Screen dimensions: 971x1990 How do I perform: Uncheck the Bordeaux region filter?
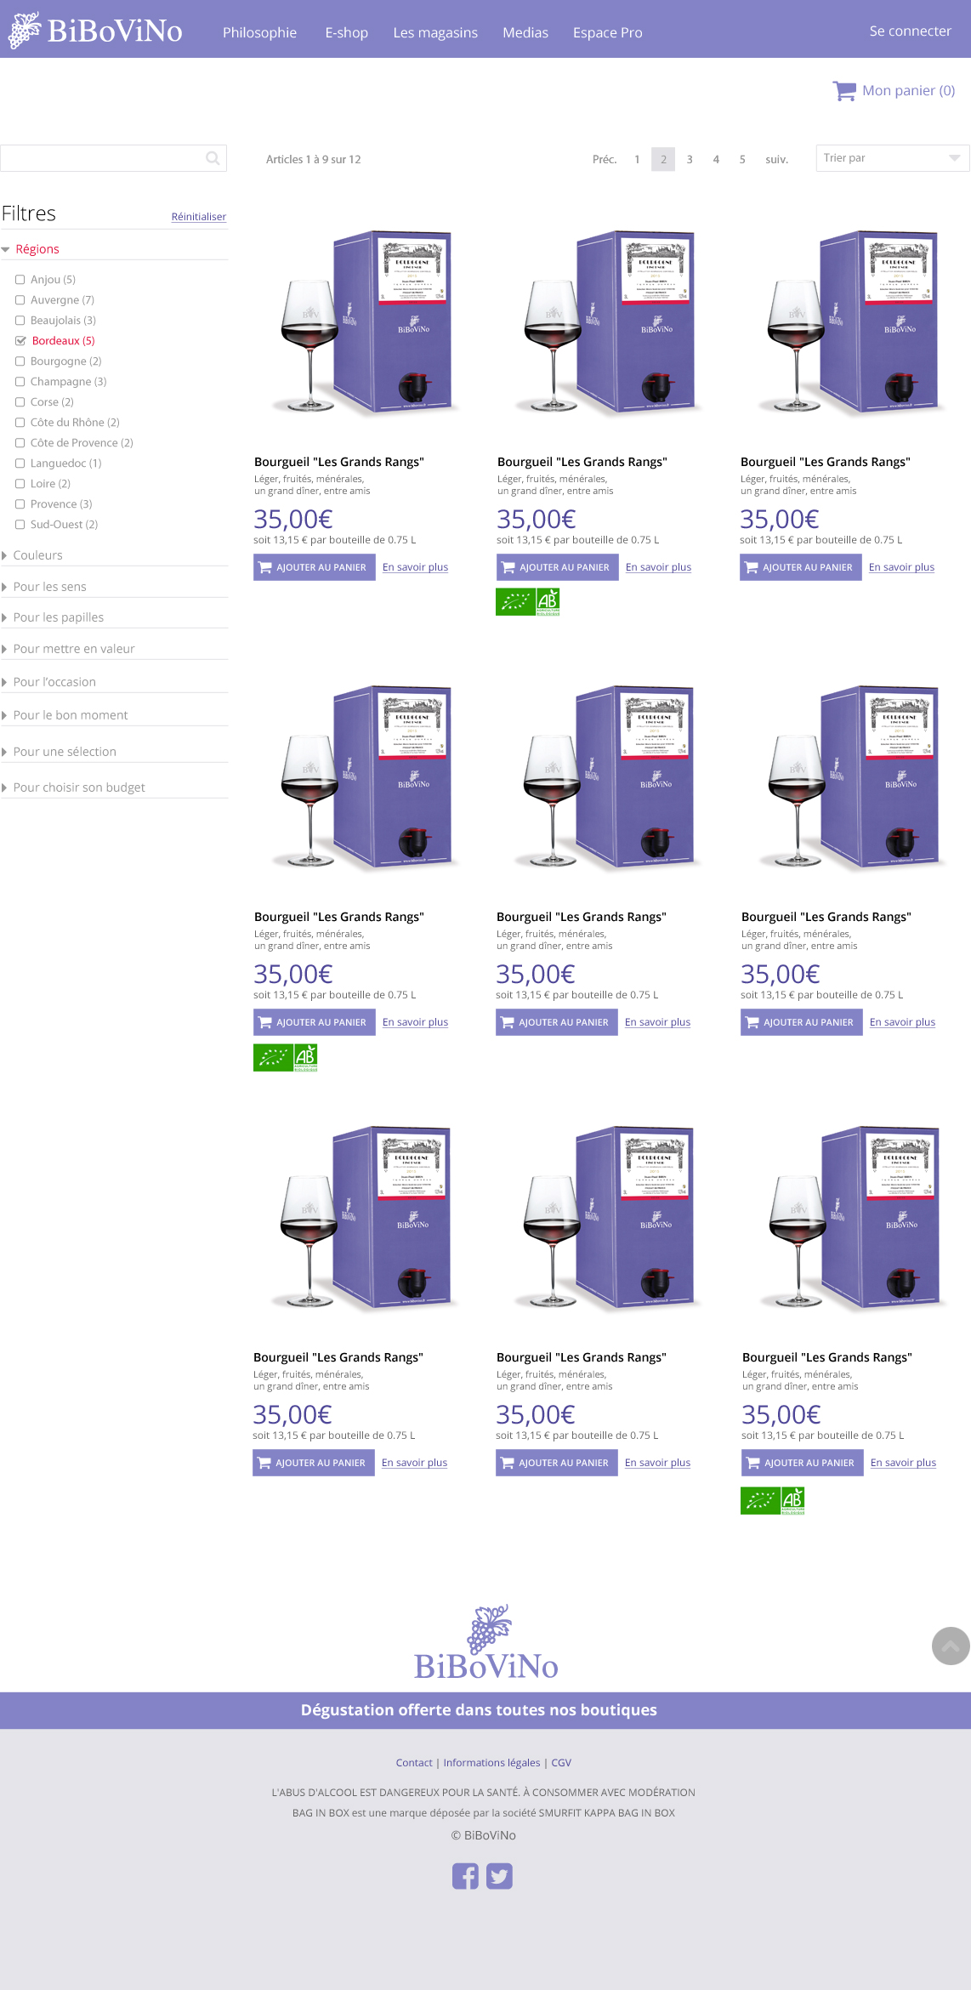20,341
